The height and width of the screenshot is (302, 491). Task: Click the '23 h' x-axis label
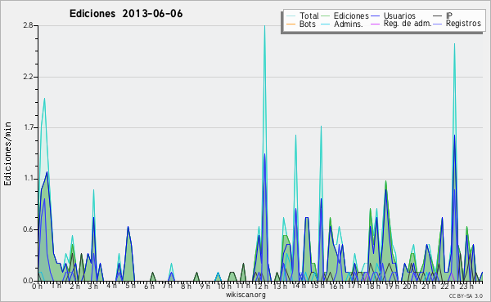point(466,286)
